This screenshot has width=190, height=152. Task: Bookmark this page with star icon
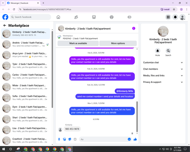174,9
